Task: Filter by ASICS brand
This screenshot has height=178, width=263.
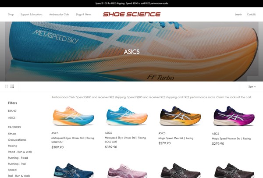Action: [x=12, y=118]
